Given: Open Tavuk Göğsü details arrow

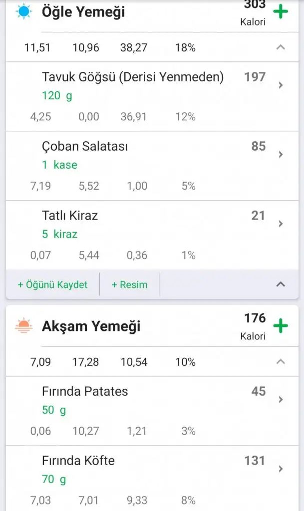Looking at the screenshot, I should 281,85.
